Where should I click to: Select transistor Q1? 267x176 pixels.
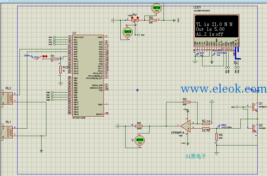tap(255, 107)
